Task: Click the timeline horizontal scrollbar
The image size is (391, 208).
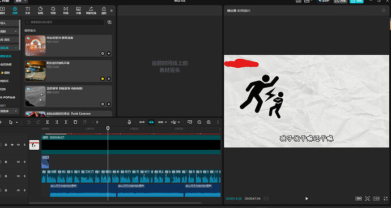Action: tap(114, 203)
